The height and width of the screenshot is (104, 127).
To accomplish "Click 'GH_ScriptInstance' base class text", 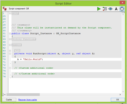I will tap(68, 34).
